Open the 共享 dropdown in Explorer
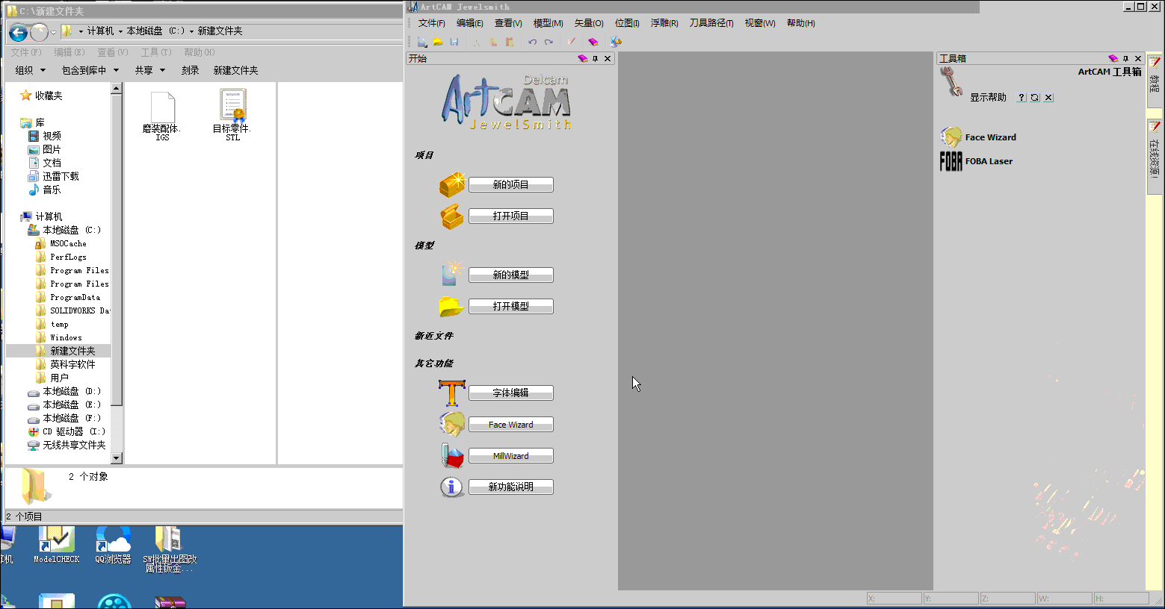The width and height of the screenshot is (1165, 609). point(149,70)
